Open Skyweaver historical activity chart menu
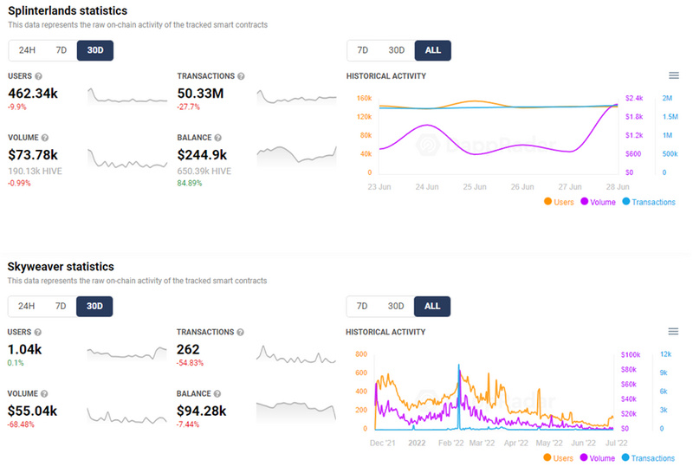This screenshot has height=473, width=693. (x=674, y=332)
